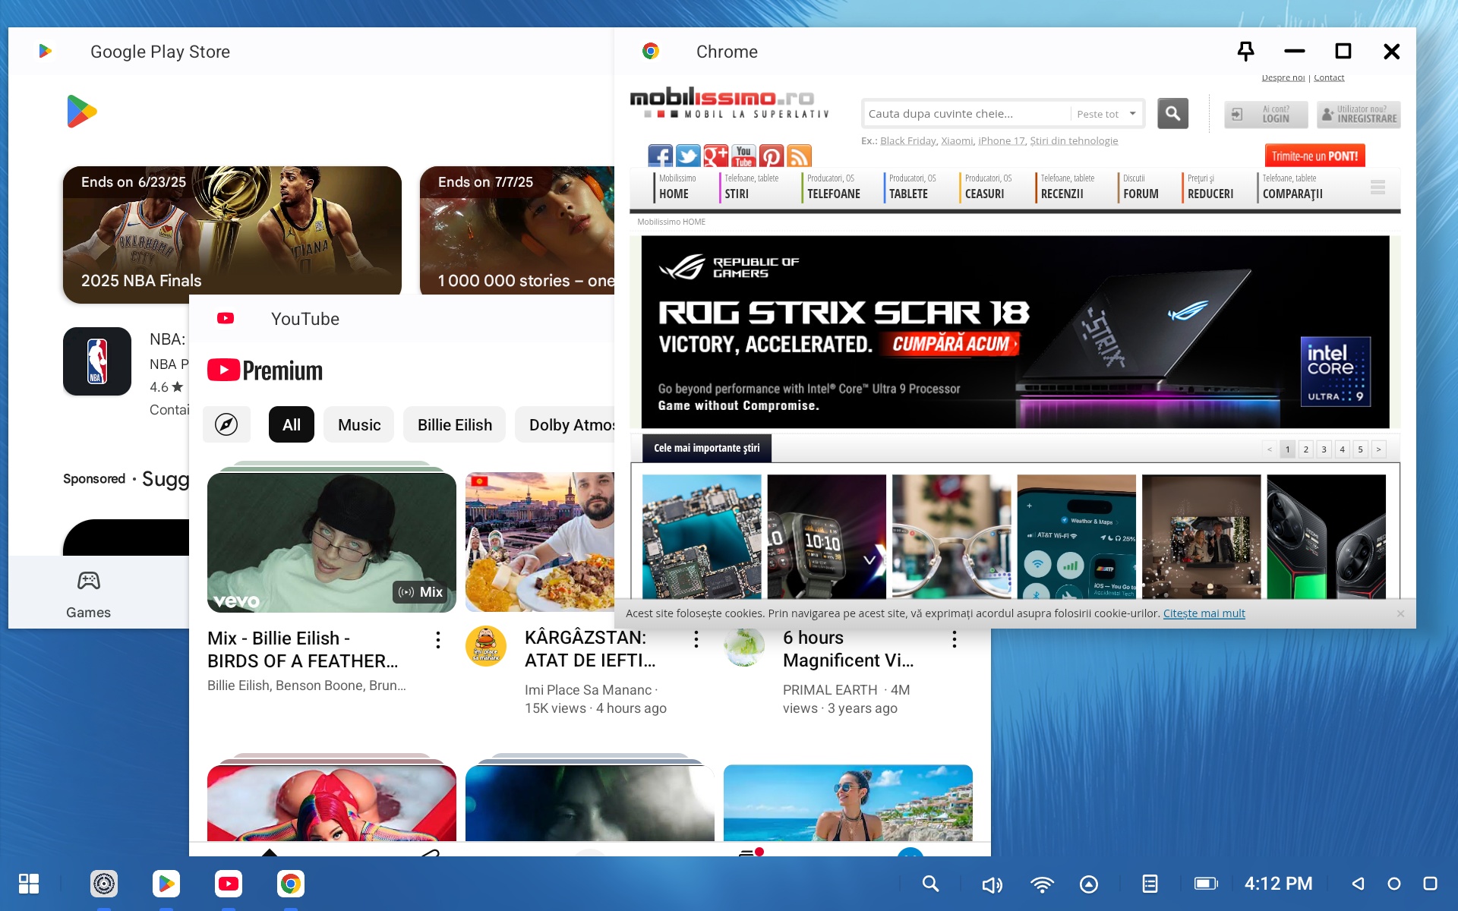Open options for 6 hours Magnificent video
Image resolution: width=1458 pixels, height=911 pixels.
tap(955, 639)
